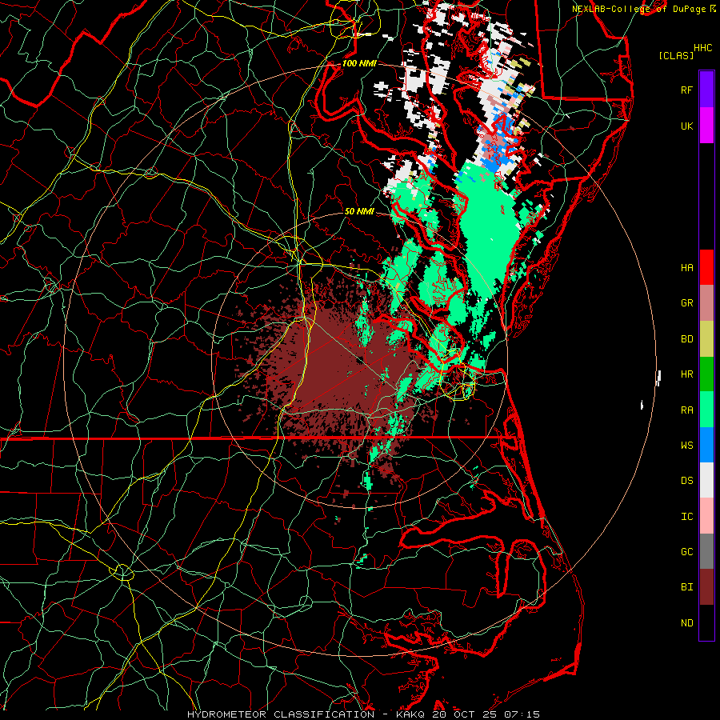Pick the RA bright green legend swatch
Image resolution: width=720 pixels, height=720 pixels.
[x=706, y=410]
